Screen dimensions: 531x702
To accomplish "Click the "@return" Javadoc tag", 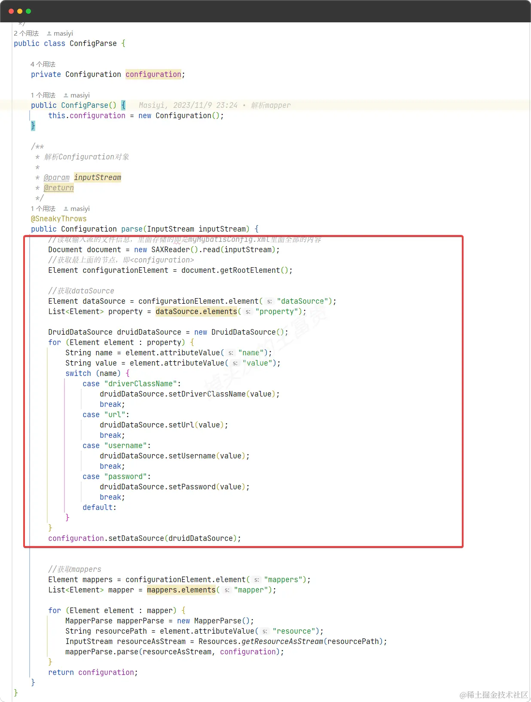I will pyautogui.click(x=59, y=188).
